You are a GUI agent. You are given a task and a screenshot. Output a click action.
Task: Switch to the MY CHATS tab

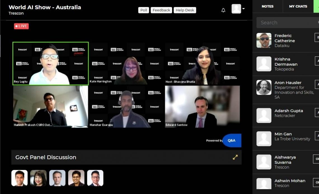click(298, 6)
